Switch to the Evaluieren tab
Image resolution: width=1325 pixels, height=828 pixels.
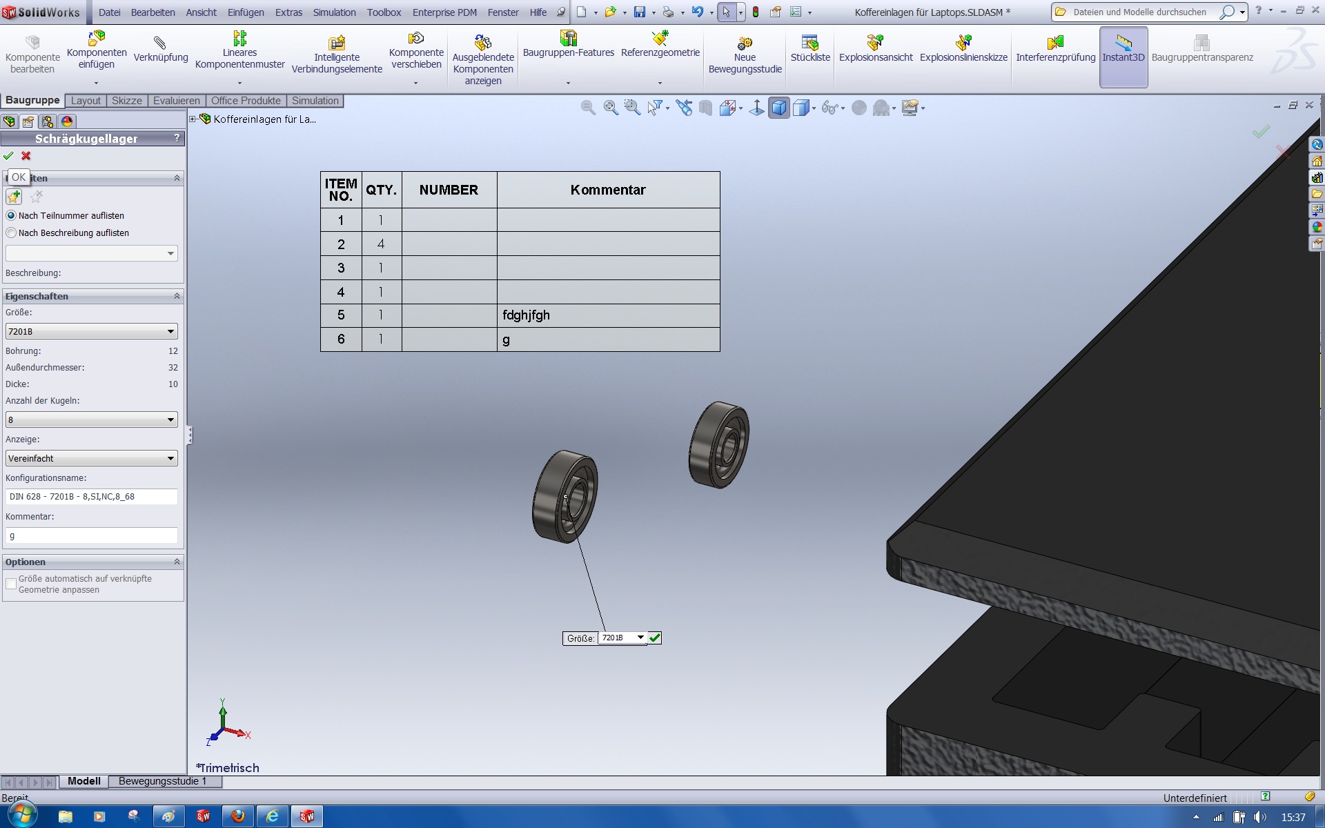(x=177, y=101)
